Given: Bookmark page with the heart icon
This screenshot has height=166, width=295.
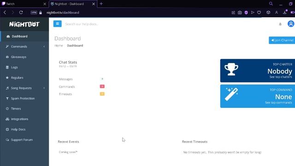Looking at the screenshot, I should pyautogui.click(x=259, y=12).
